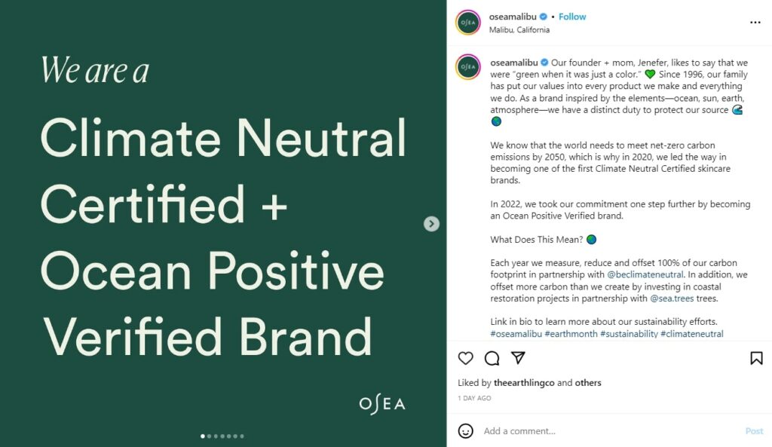Select the second carousel indicator dot
This screenshot has height=447, width=772.
210,436
